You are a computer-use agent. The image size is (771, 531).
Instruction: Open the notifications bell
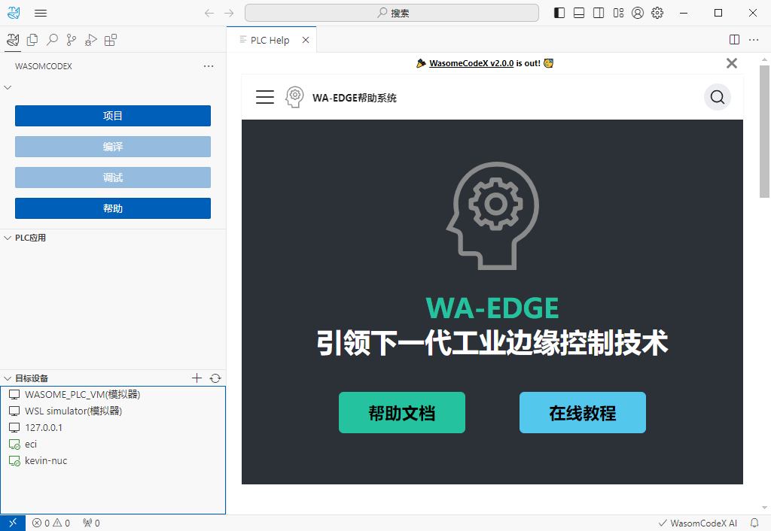(754, 523)
